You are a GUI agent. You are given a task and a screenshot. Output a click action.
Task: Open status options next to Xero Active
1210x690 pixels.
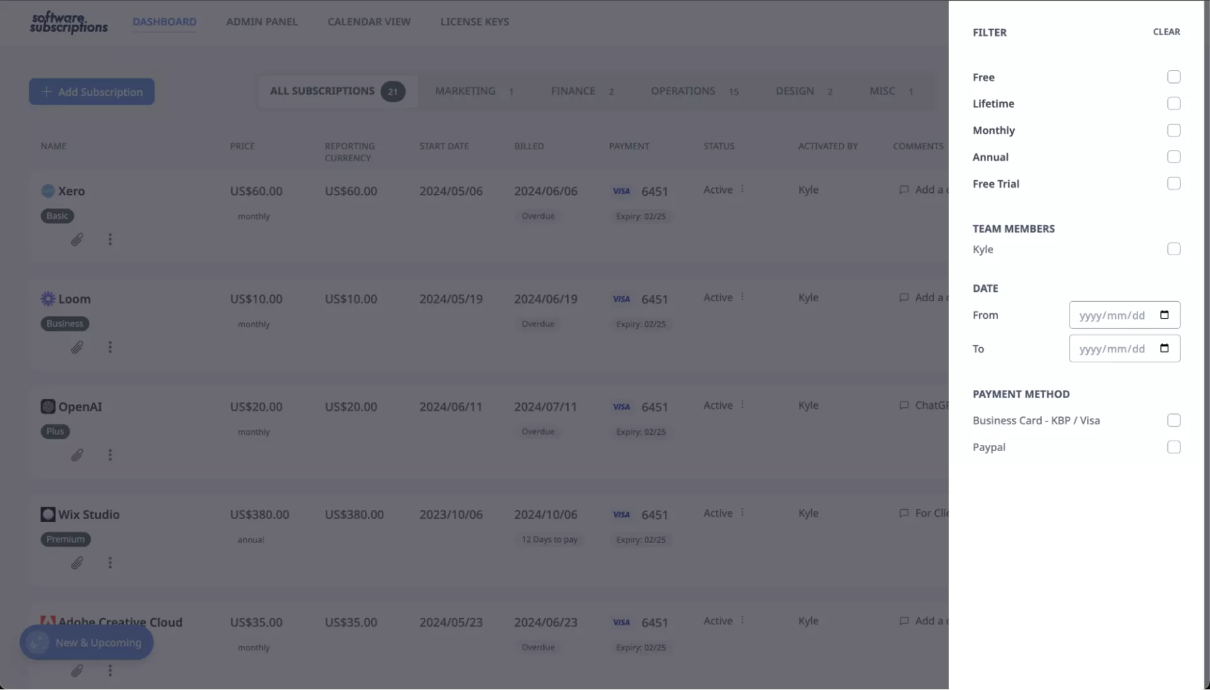[742, 189]
